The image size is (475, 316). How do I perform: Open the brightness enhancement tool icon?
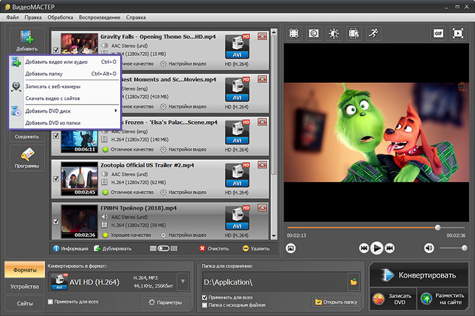[334, 34]
